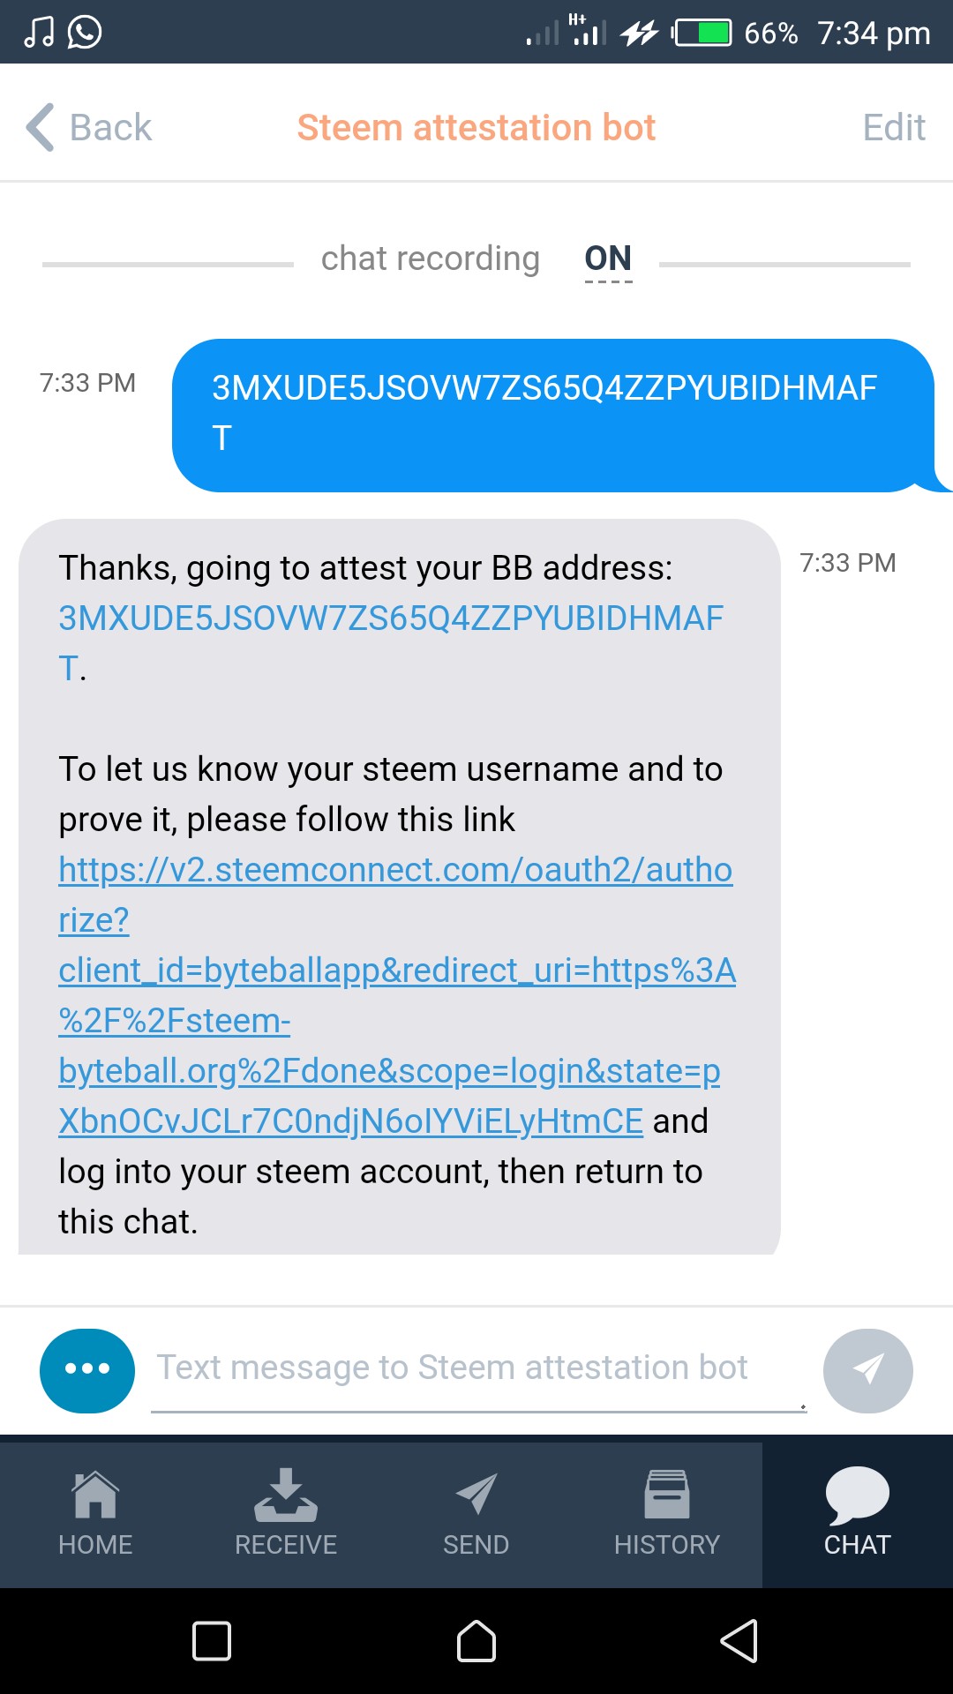Viewport: 953px width, 1694px height.
Task: Tap the music note status bar icon
Action: point(38,33)
